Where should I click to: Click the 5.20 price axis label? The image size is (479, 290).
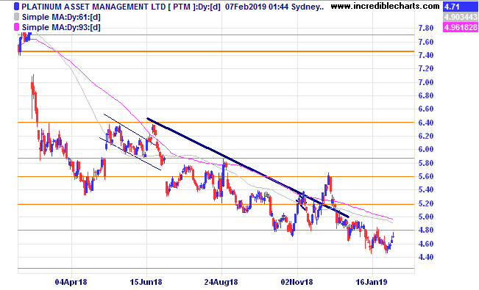(x=426, y=203)
